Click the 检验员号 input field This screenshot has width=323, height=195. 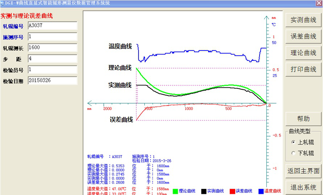coord(52,69)
